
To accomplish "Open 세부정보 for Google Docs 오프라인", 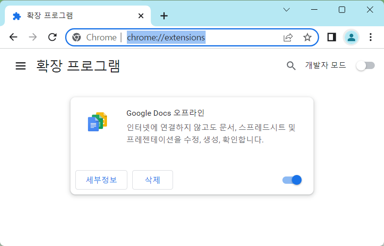I will pos(102,180).
